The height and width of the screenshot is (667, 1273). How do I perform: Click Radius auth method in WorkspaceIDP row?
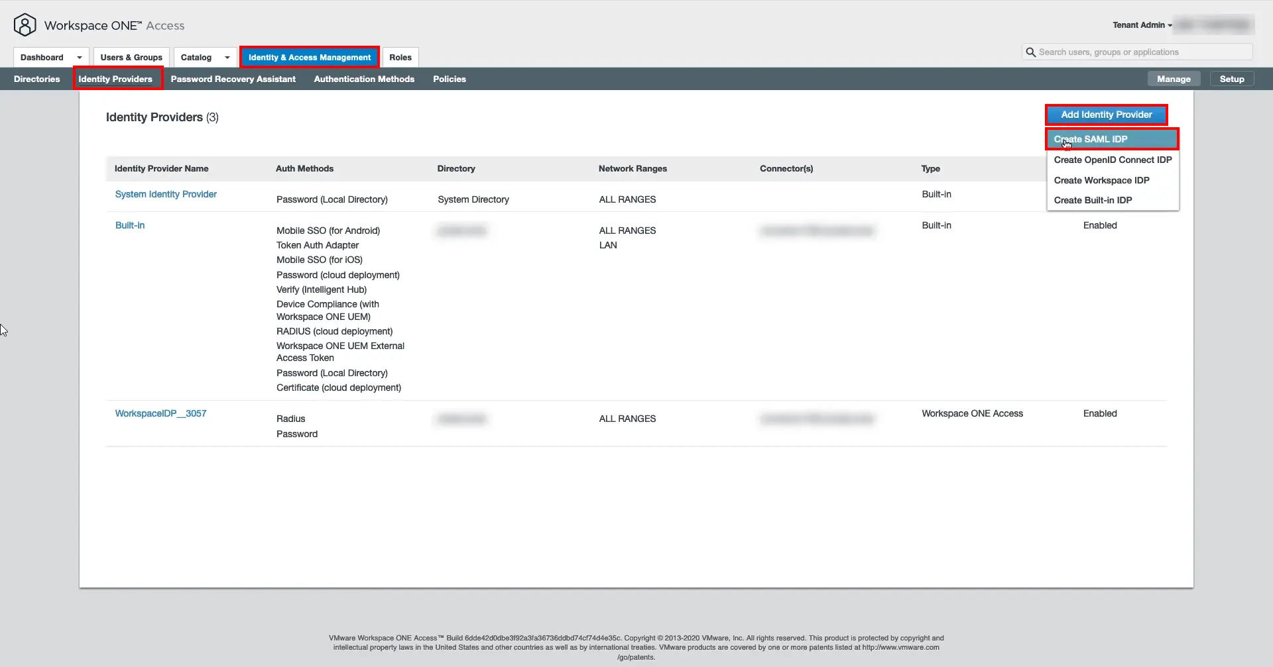pyautogui.click(x=291, y=419)
